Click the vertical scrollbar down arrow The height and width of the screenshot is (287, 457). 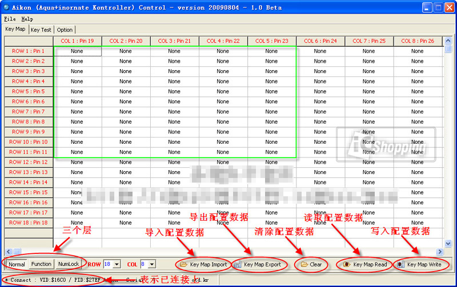(x=447, y=244)
